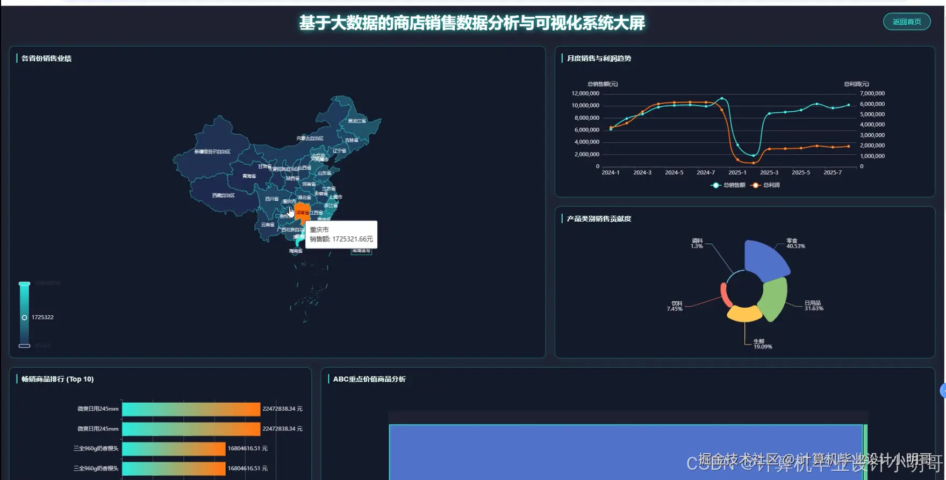
Task: Click the ABC重点价值商品分析 title
Action: (x=369, y=379)
